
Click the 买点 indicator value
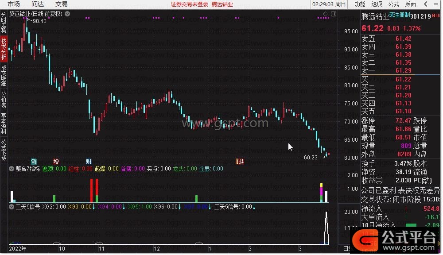click(x=159, y=169)
